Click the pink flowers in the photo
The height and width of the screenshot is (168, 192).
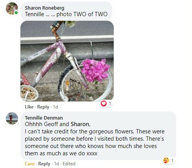pos(96,70)
